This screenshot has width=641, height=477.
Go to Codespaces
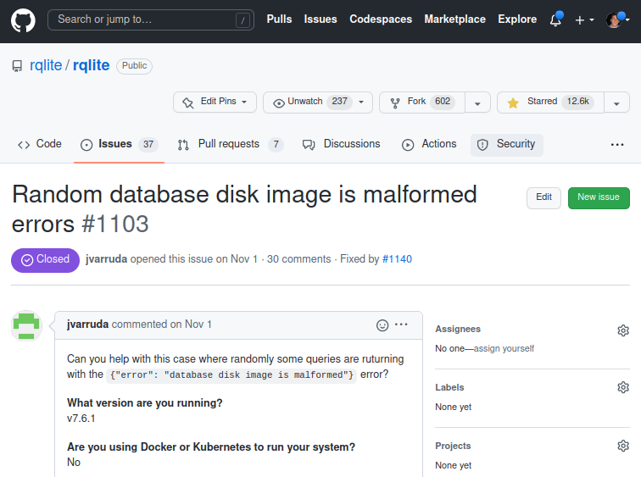381,19
